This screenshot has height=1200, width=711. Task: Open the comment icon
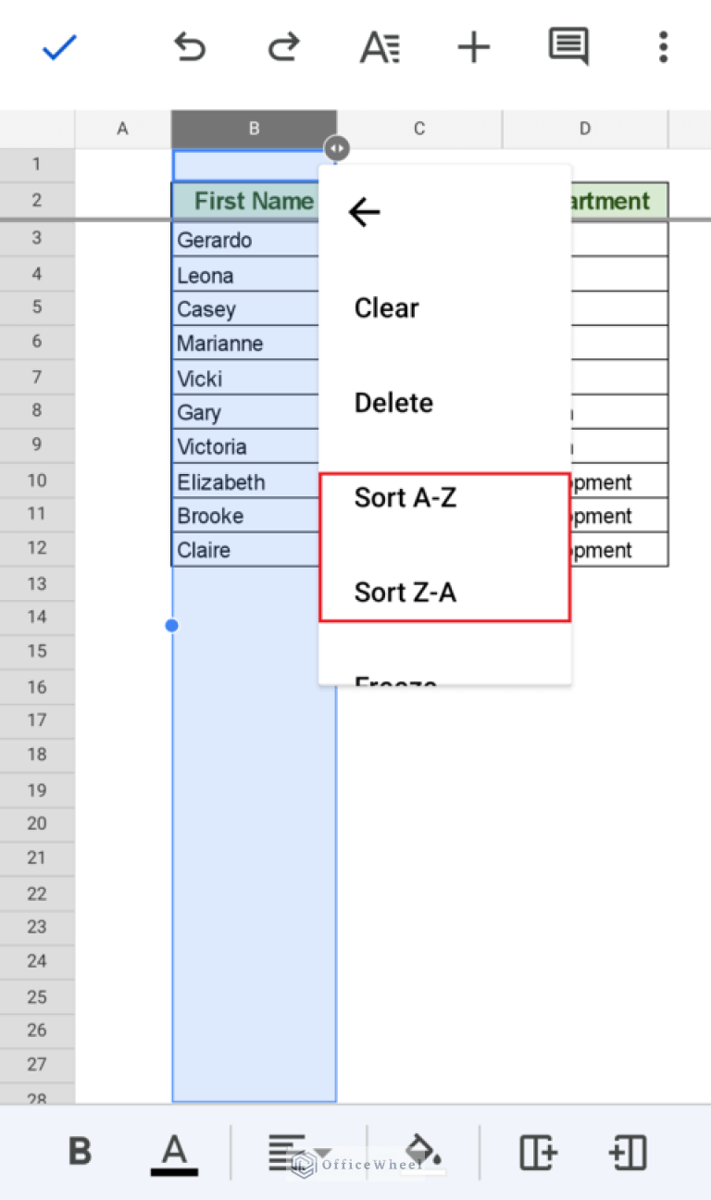(x=568, y=46)
